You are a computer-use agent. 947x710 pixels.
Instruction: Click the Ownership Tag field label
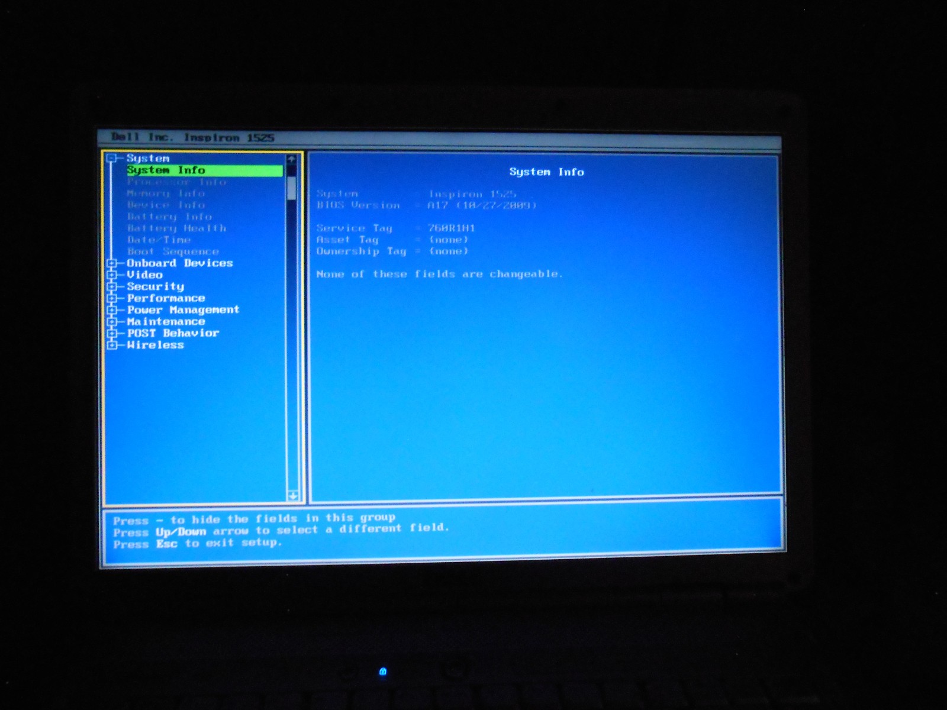coord(361,251)
